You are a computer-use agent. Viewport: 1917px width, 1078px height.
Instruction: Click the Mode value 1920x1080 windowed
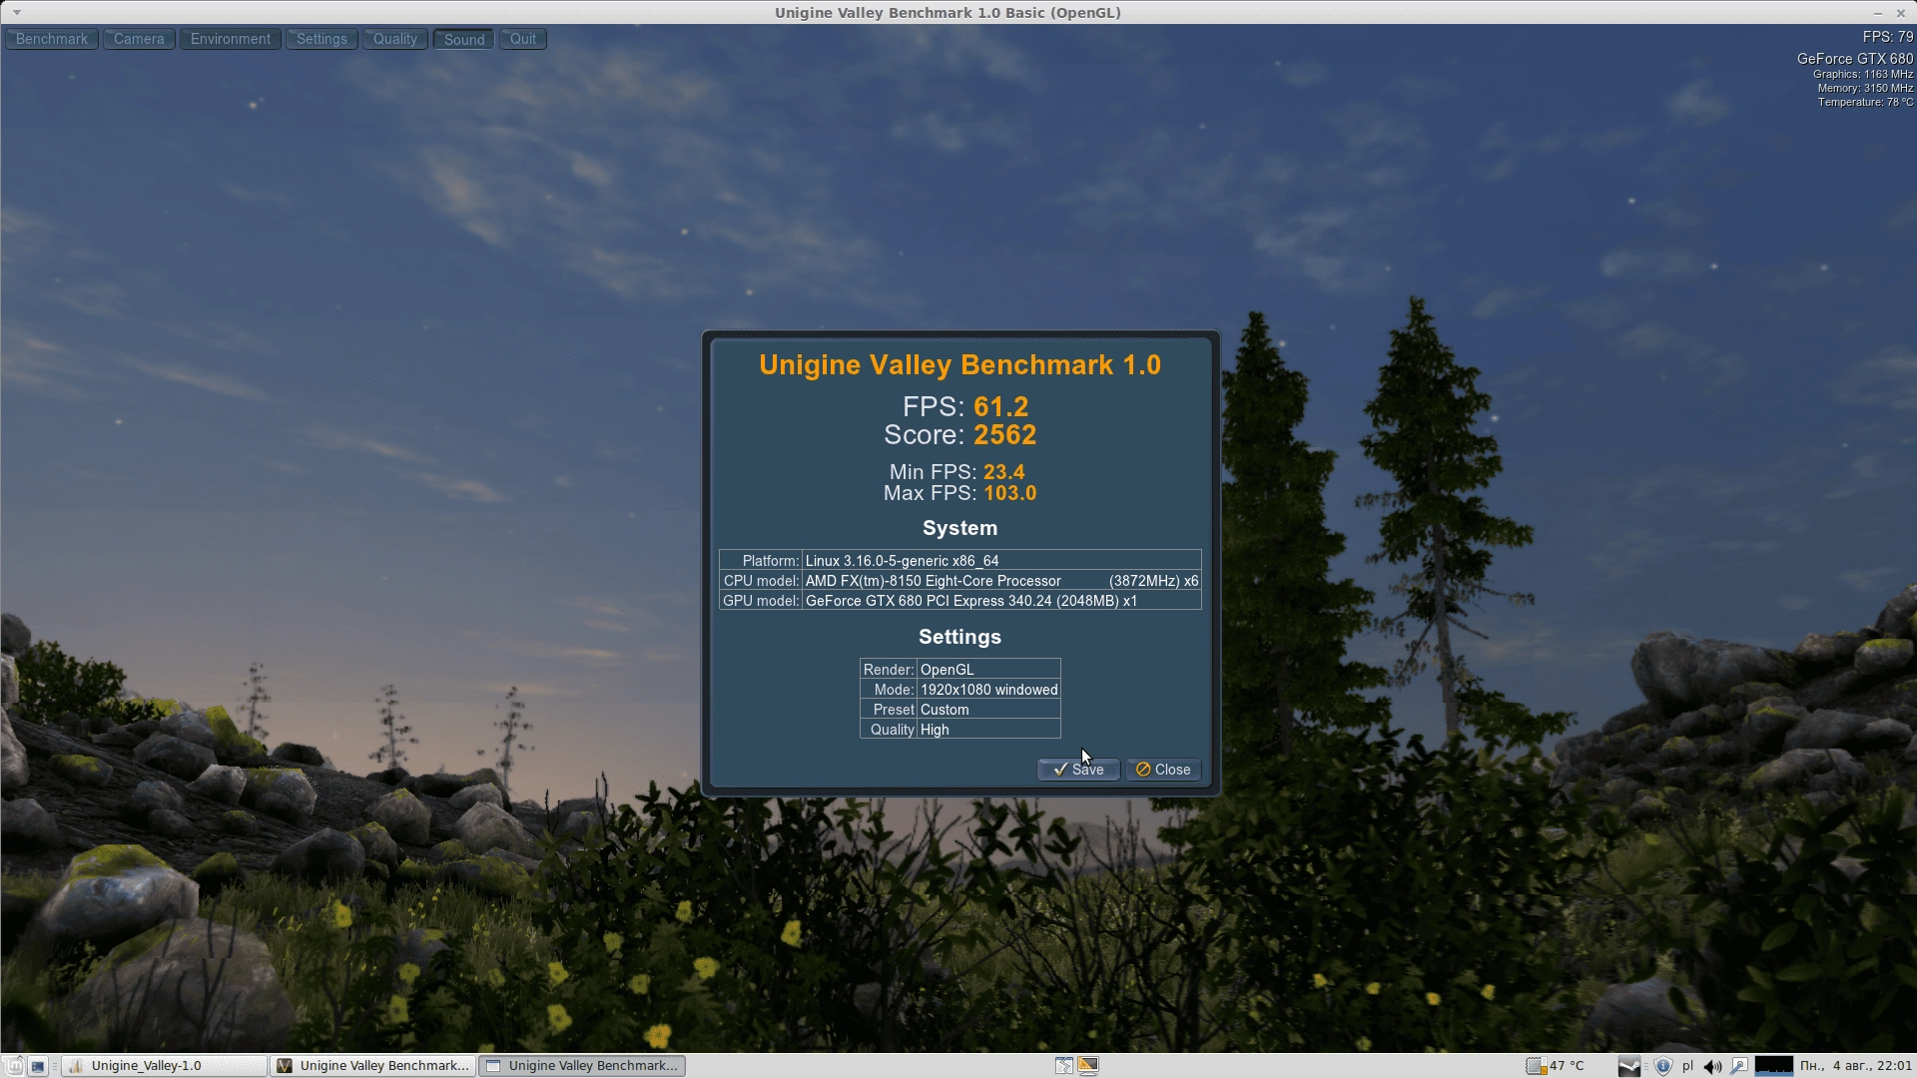tap(988, 689)
